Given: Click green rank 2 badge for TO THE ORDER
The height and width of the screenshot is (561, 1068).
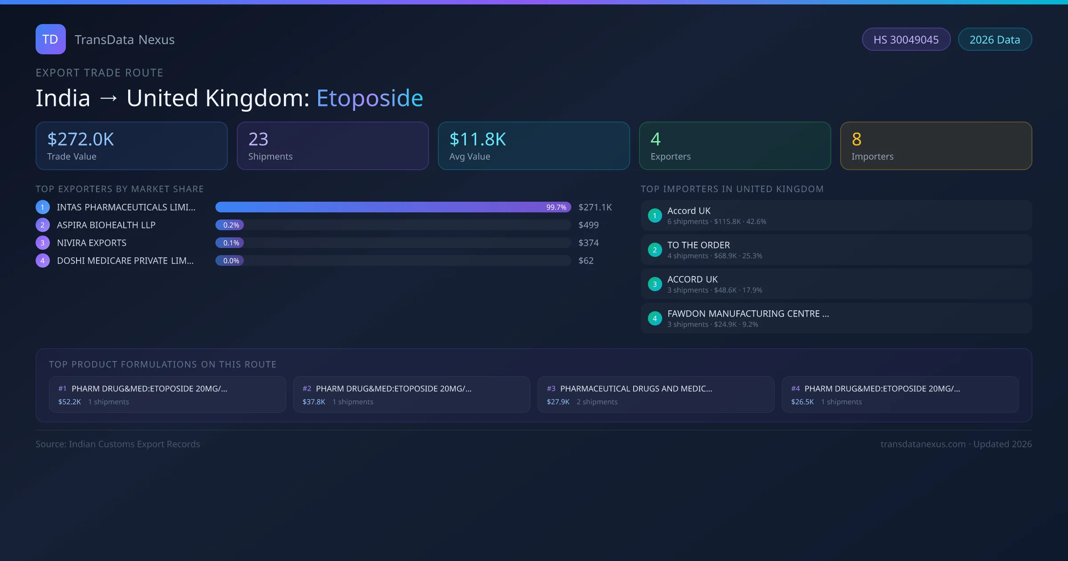Looking at the screenshot, I should coord(655,250).
